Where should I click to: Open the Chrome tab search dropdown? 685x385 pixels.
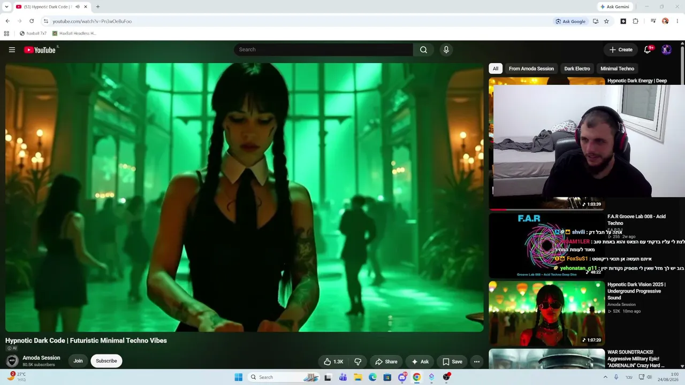click(x=6, y=7)
